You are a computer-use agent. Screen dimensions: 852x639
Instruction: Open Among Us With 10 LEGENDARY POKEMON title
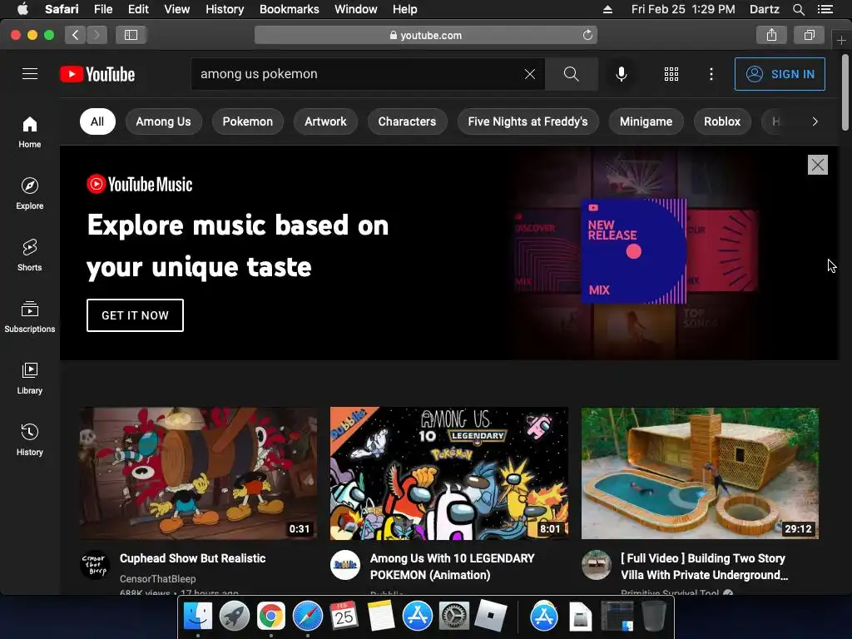pos(452,566)
